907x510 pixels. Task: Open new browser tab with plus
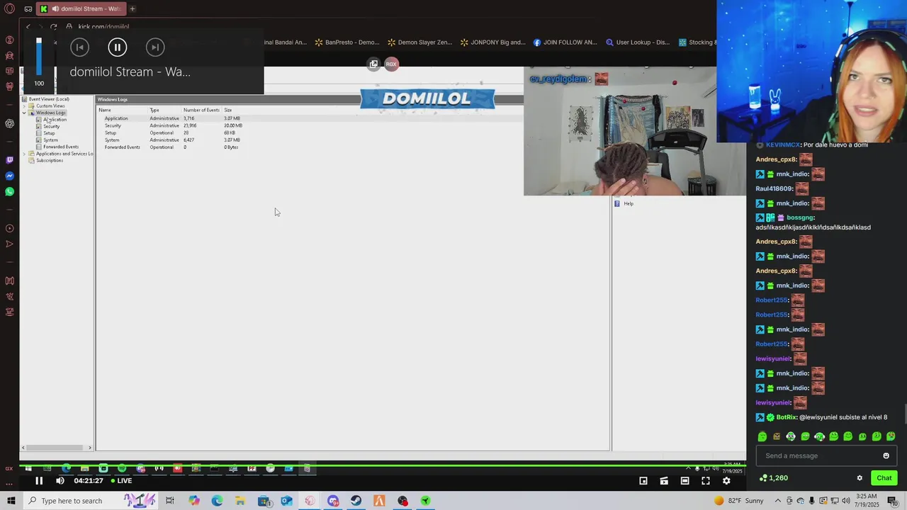click(x=133, y=8)
